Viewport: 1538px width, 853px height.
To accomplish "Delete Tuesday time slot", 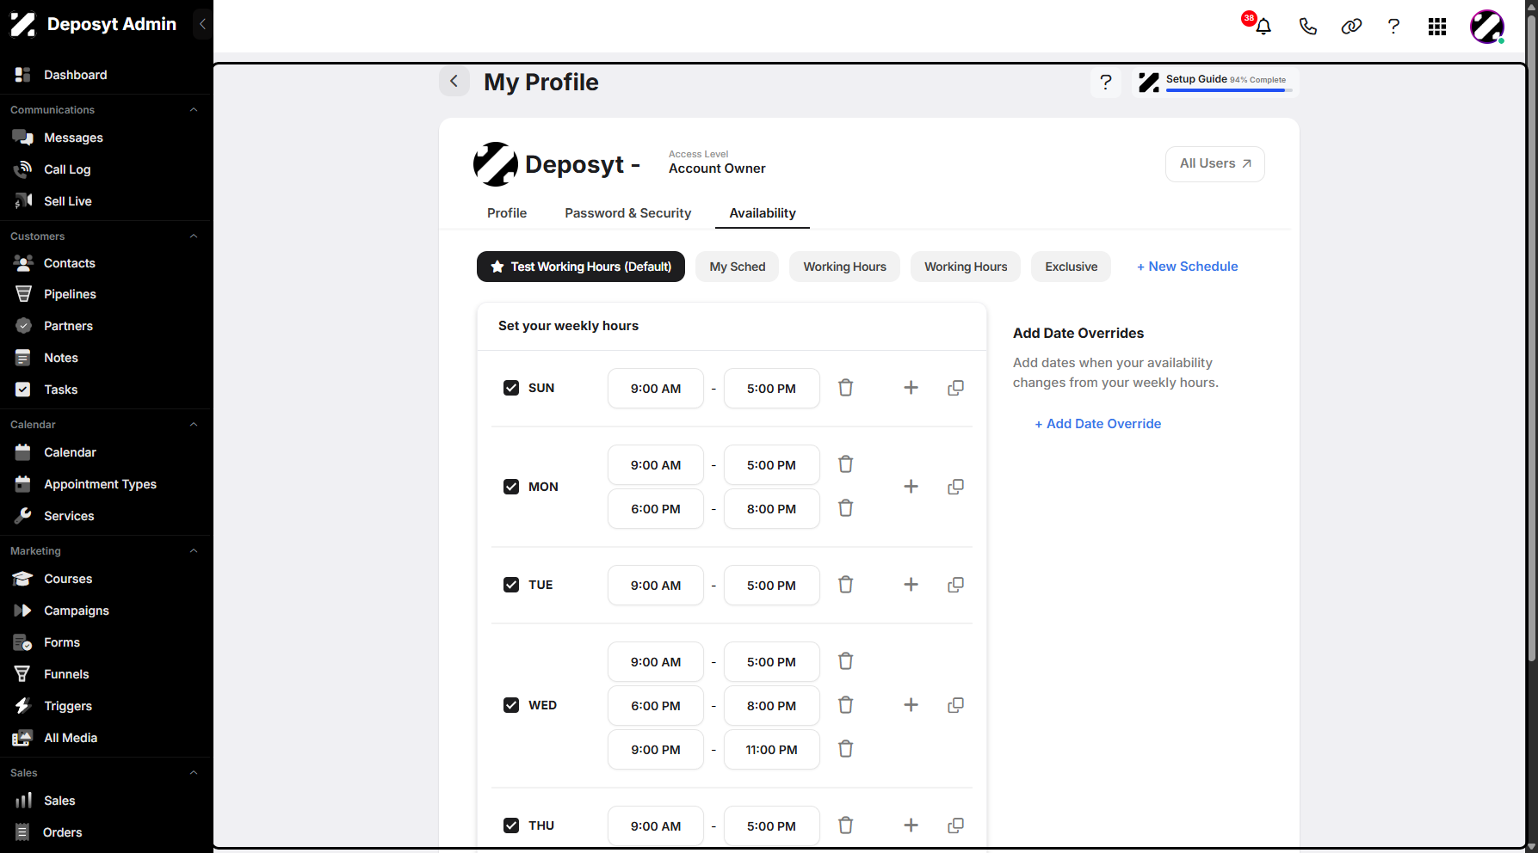I will pos(846,585).
